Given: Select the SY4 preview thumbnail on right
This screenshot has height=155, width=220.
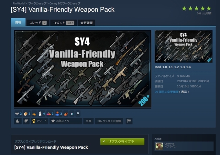Looking at the screenshot, I should click(184, 47).
